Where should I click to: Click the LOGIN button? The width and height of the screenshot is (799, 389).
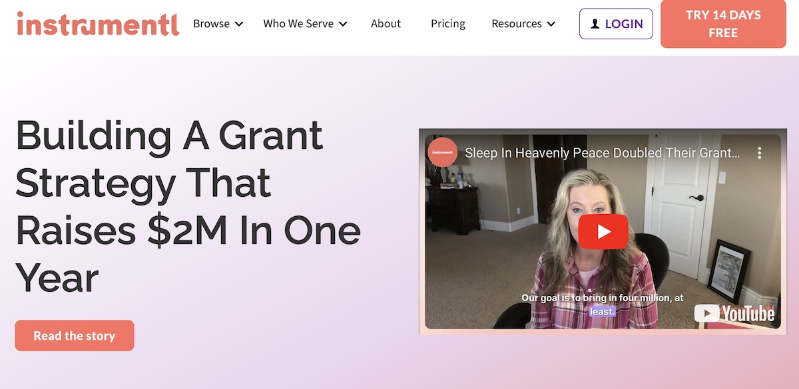616,24
